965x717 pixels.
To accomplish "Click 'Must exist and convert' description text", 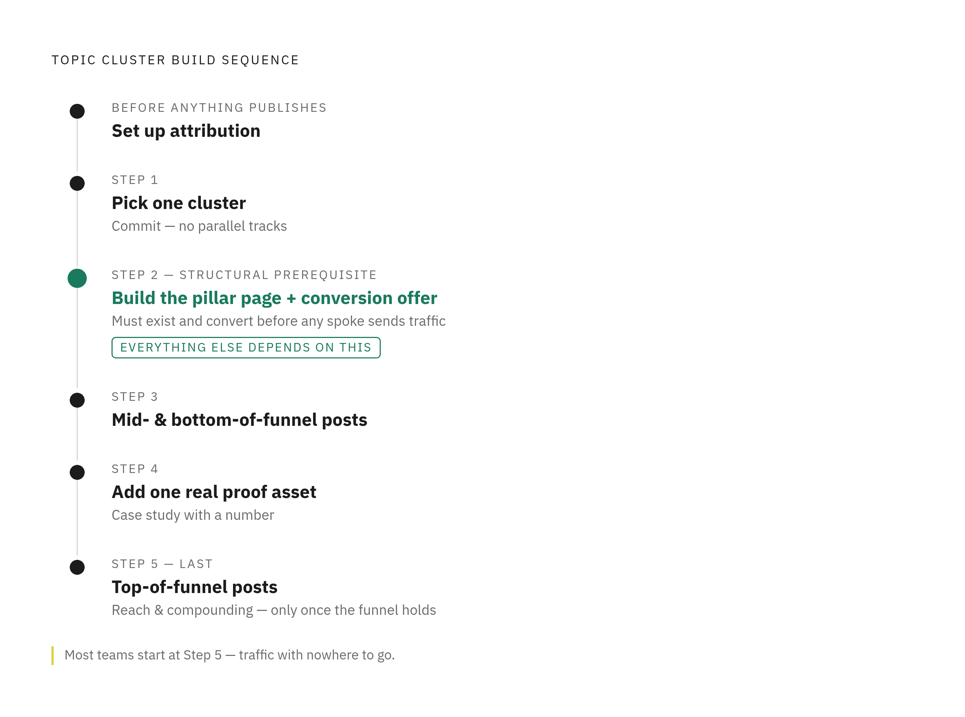I will point(279,321).
